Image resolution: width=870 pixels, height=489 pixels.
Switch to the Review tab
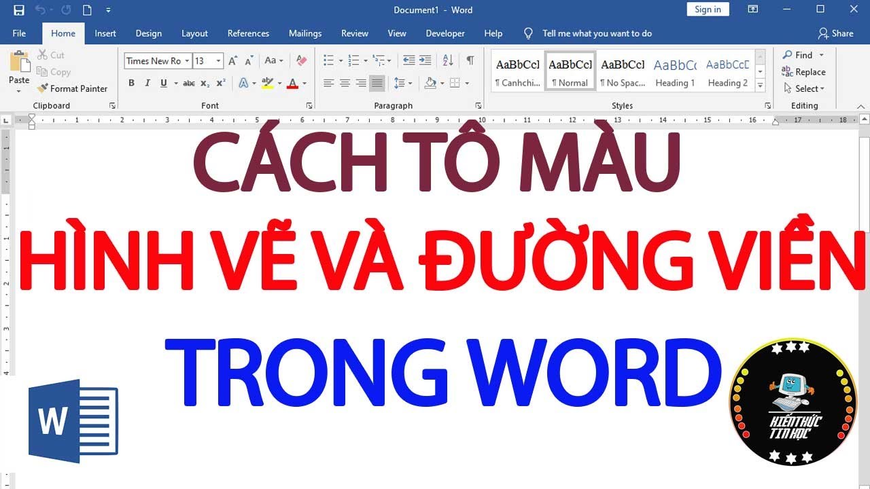coord(355,33)
